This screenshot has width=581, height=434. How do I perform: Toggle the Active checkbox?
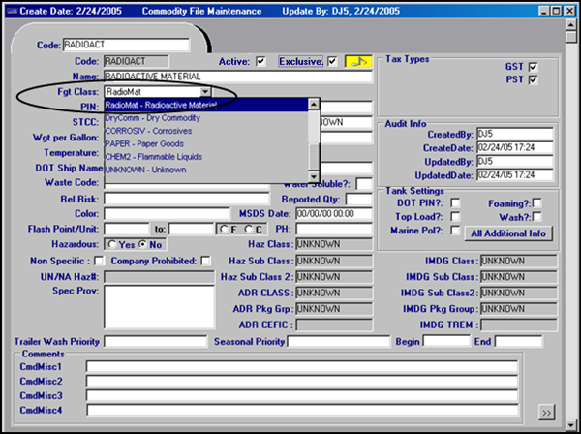(x=260, y=61)
